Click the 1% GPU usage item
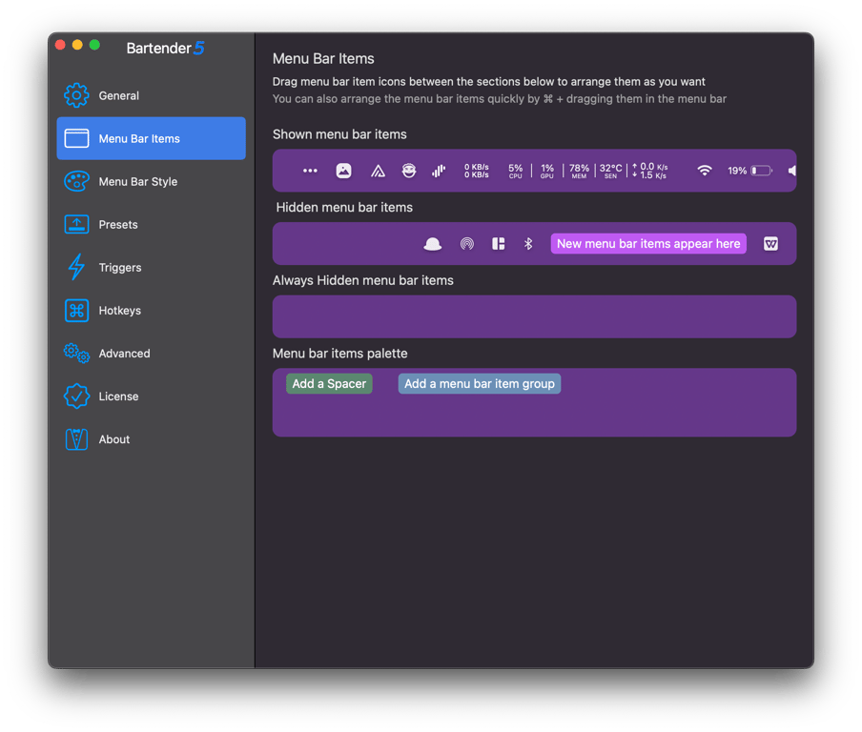Screen dimensions: 862x732 click(x=547, y=171)
